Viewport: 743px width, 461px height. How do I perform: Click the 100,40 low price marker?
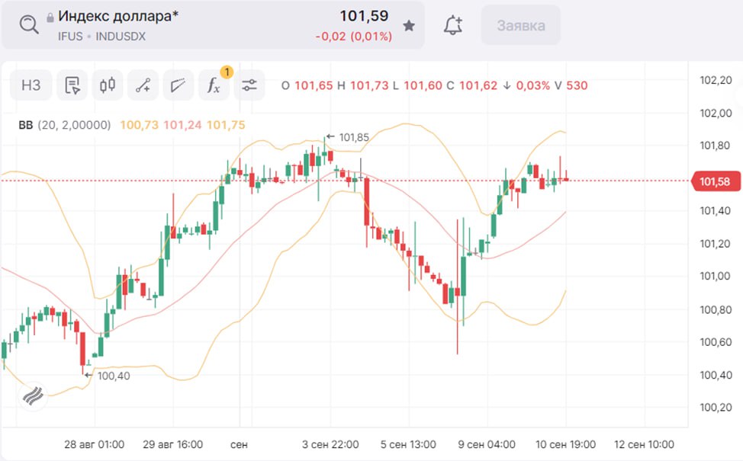coord(110,375)
